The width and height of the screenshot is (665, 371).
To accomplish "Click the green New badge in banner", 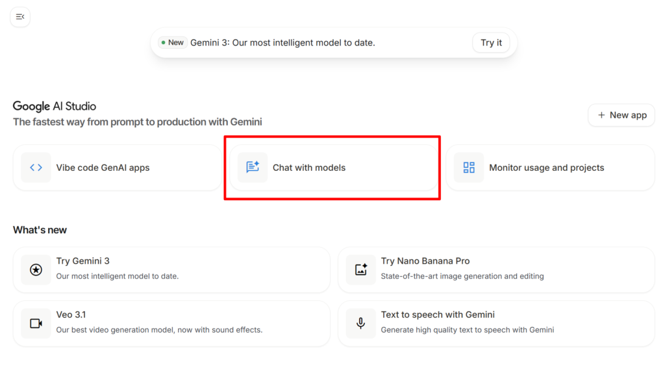I will tap(173, 43).
